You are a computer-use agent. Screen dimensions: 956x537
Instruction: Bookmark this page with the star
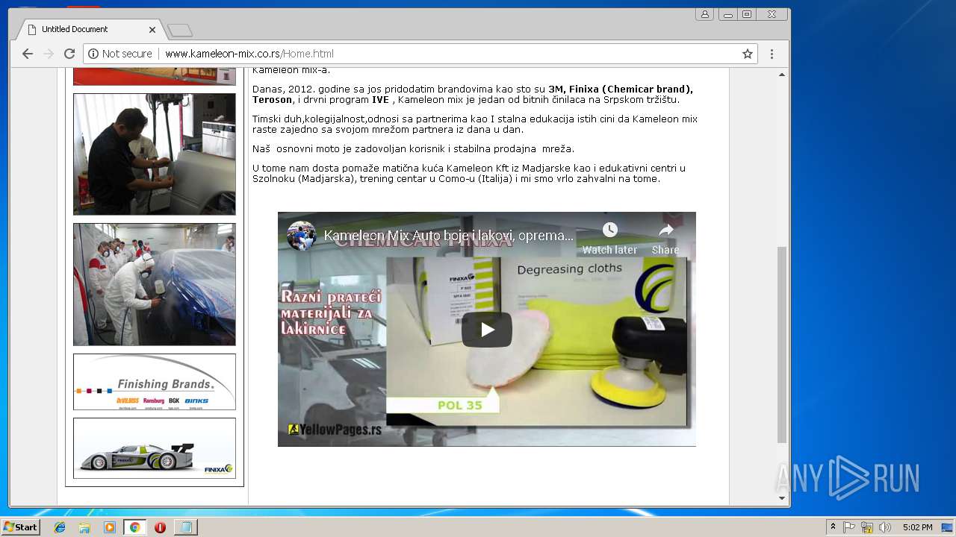point(747,54)
